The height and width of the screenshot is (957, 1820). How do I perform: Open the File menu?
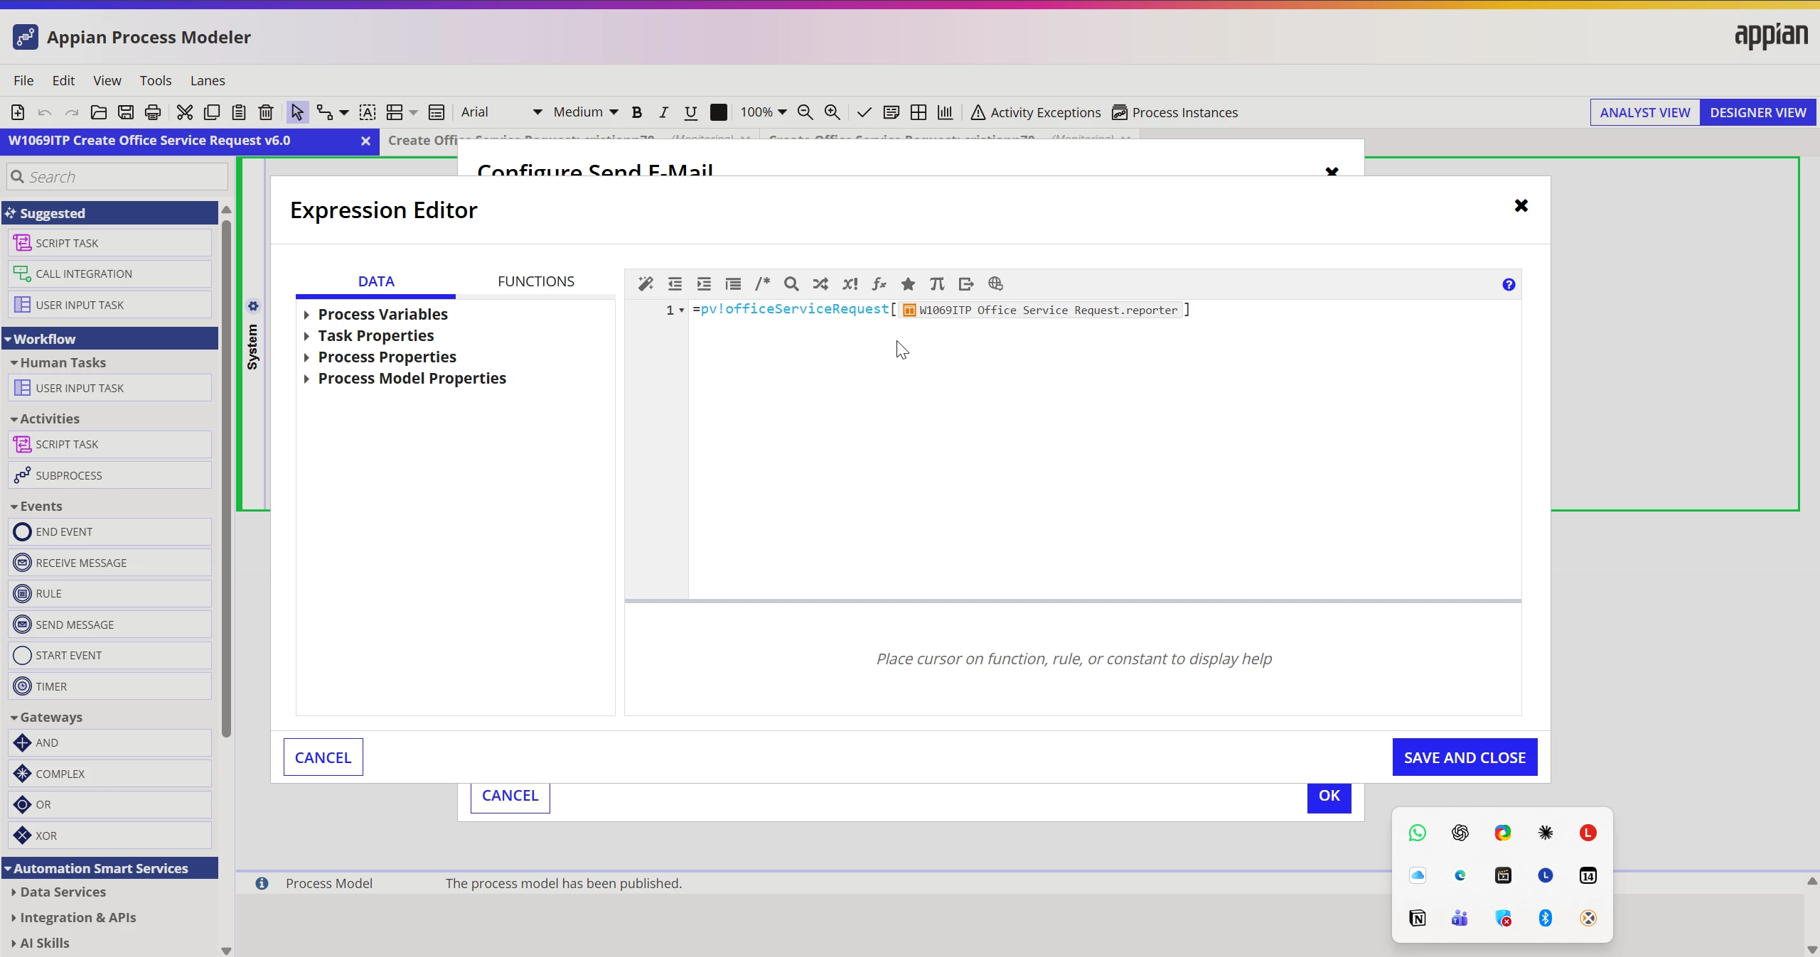23,80
